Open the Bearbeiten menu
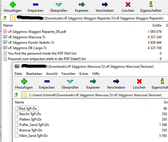The image size is (168, 142). point(34,74)
